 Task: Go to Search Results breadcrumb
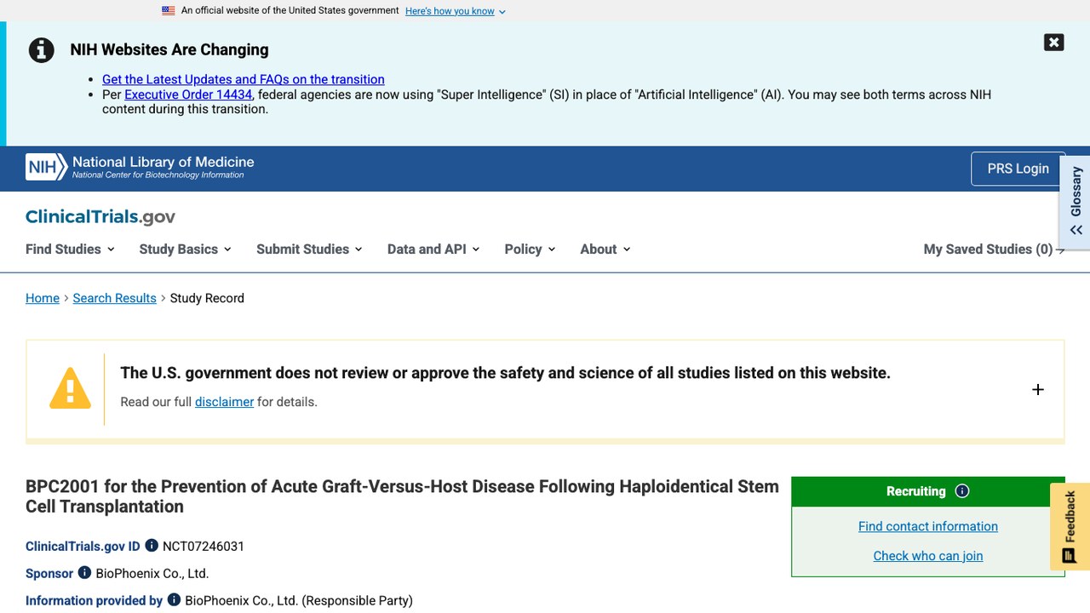coord(114,298)
